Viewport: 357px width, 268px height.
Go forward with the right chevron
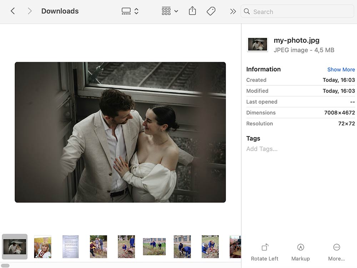coord(30,11)
